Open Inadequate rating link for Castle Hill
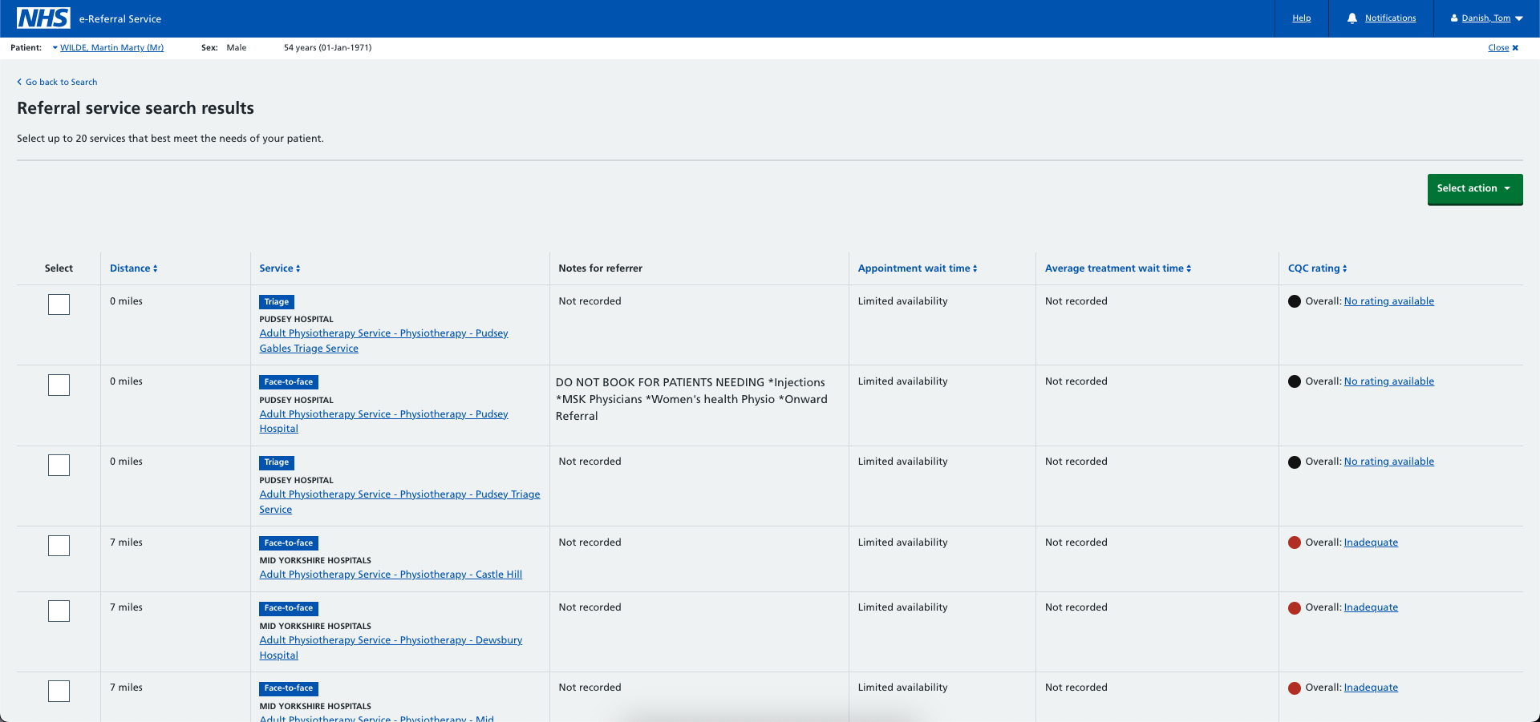Screen dimensions: 1540x722 [x=1371, y=543]
